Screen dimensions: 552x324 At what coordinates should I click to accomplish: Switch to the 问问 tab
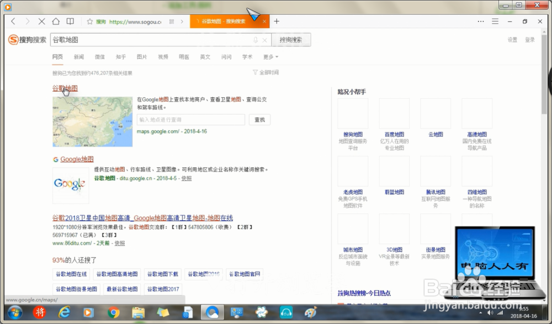click(226, 57)
